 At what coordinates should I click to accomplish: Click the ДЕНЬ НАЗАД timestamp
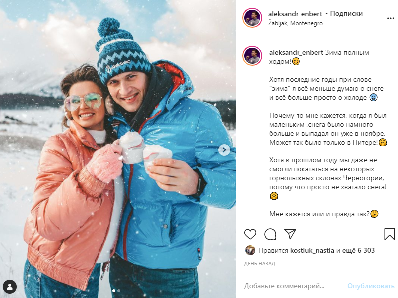pos(259,264)
